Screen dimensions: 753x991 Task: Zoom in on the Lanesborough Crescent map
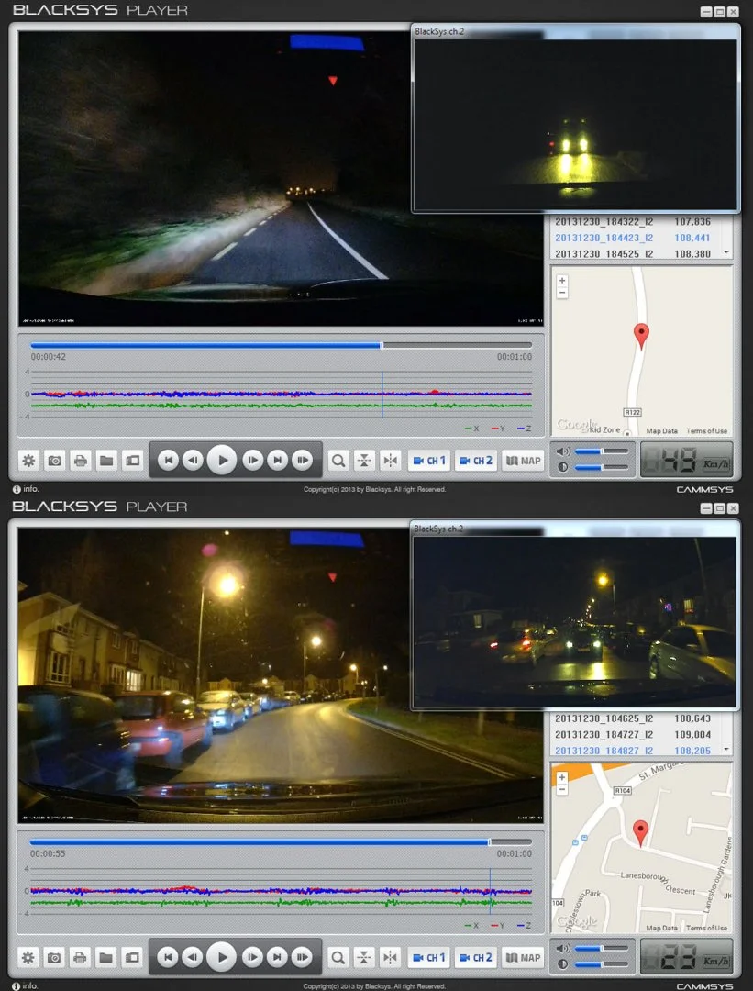point(561,777)
